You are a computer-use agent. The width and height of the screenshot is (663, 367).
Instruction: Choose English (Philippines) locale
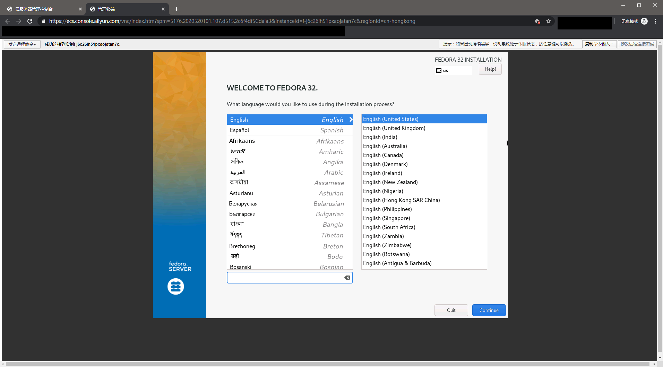[x=424, y=209]
